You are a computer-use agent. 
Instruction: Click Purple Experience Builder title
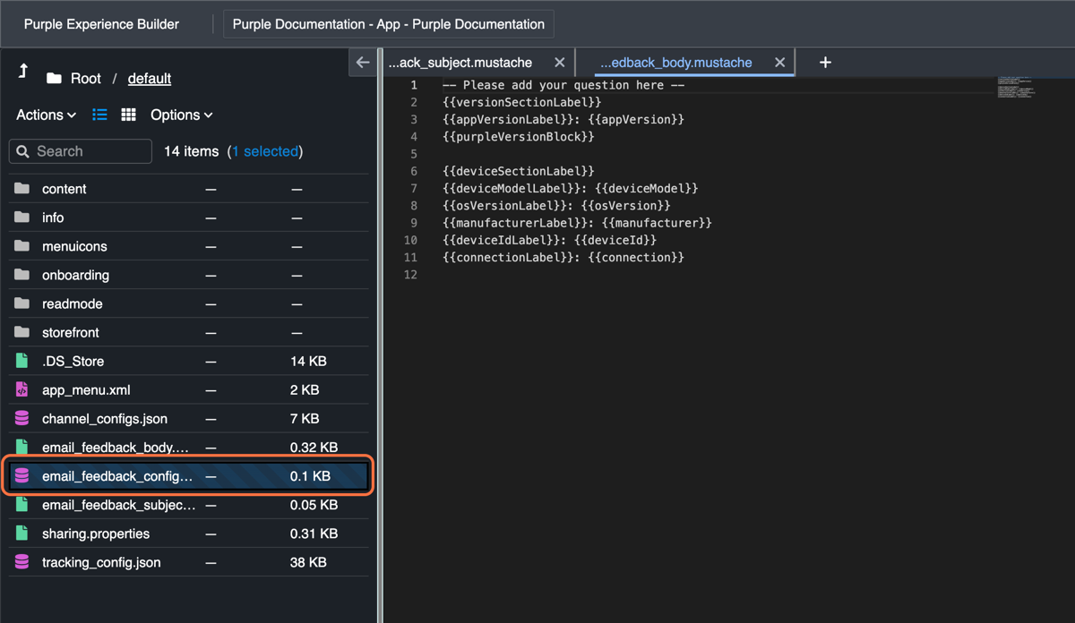tap(101, 24)
